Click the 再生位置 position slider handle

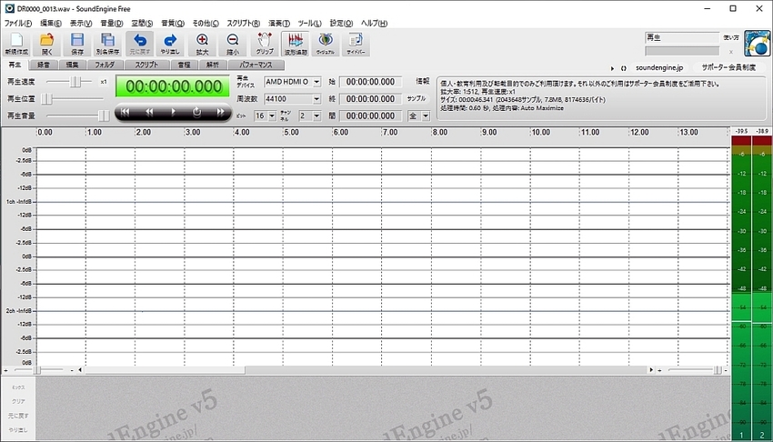coord(46,99)
